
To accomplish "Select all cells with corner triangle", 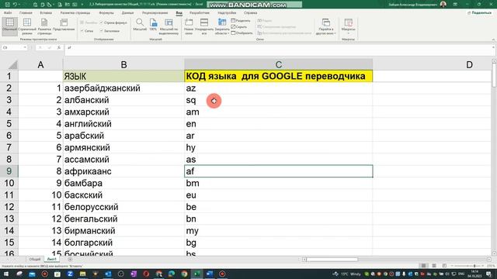I will pos(12,65).
